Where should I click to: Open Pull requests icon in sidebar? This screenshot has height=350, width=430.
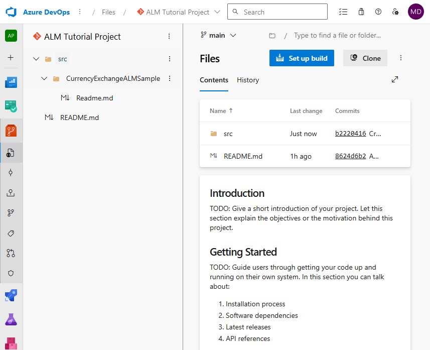coord(11,253)
